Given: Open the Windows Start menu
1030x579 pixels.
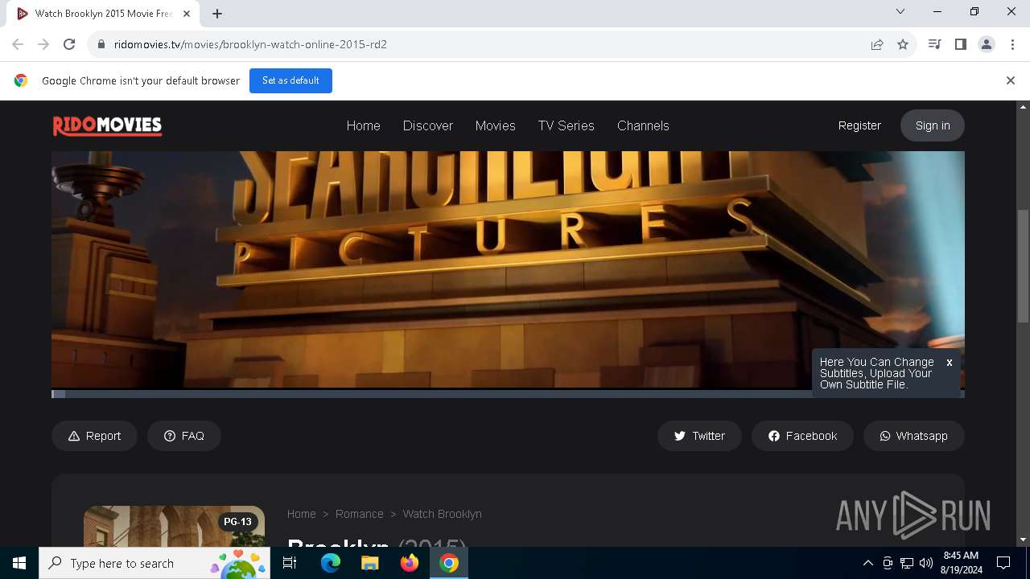Looking at the screenshot, I should (x=19, y=563).
